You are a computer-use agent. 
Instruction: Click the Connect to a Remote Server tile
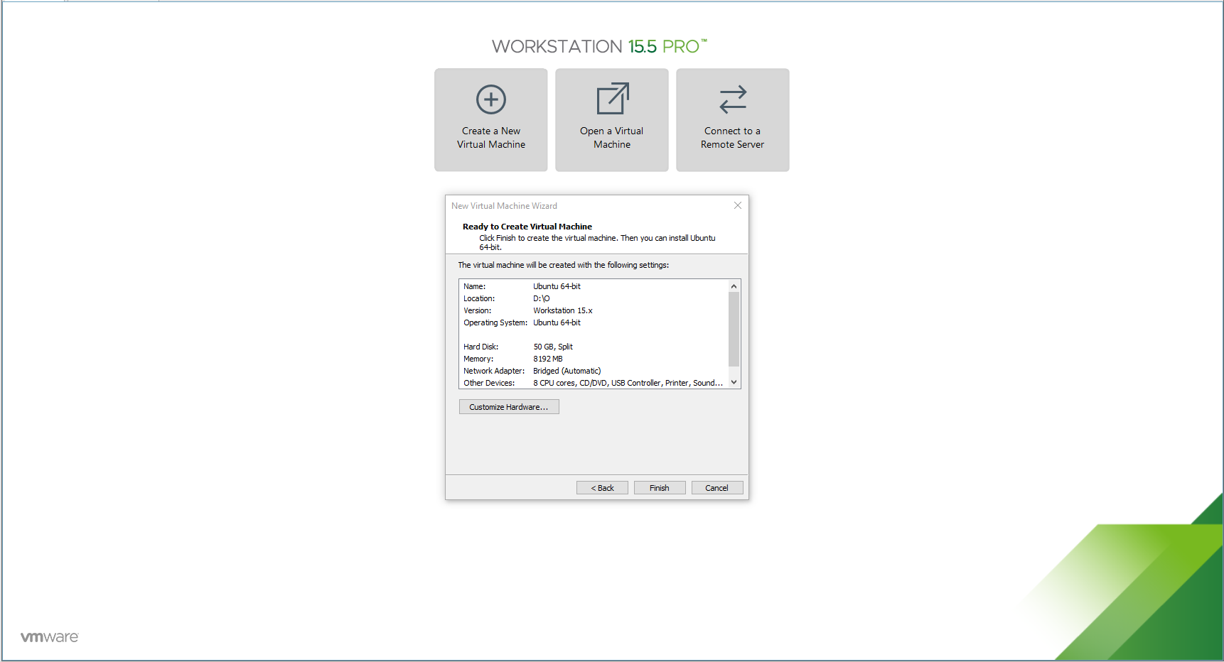tap(733, 119)
